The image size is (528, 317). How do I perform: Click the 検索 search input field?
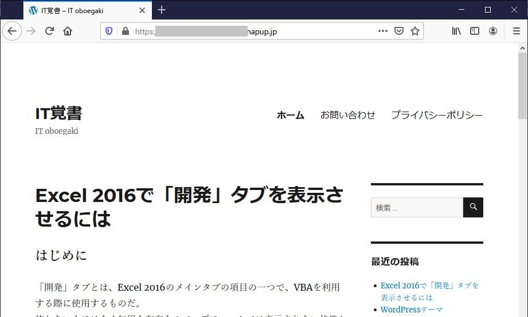(417, 208)
